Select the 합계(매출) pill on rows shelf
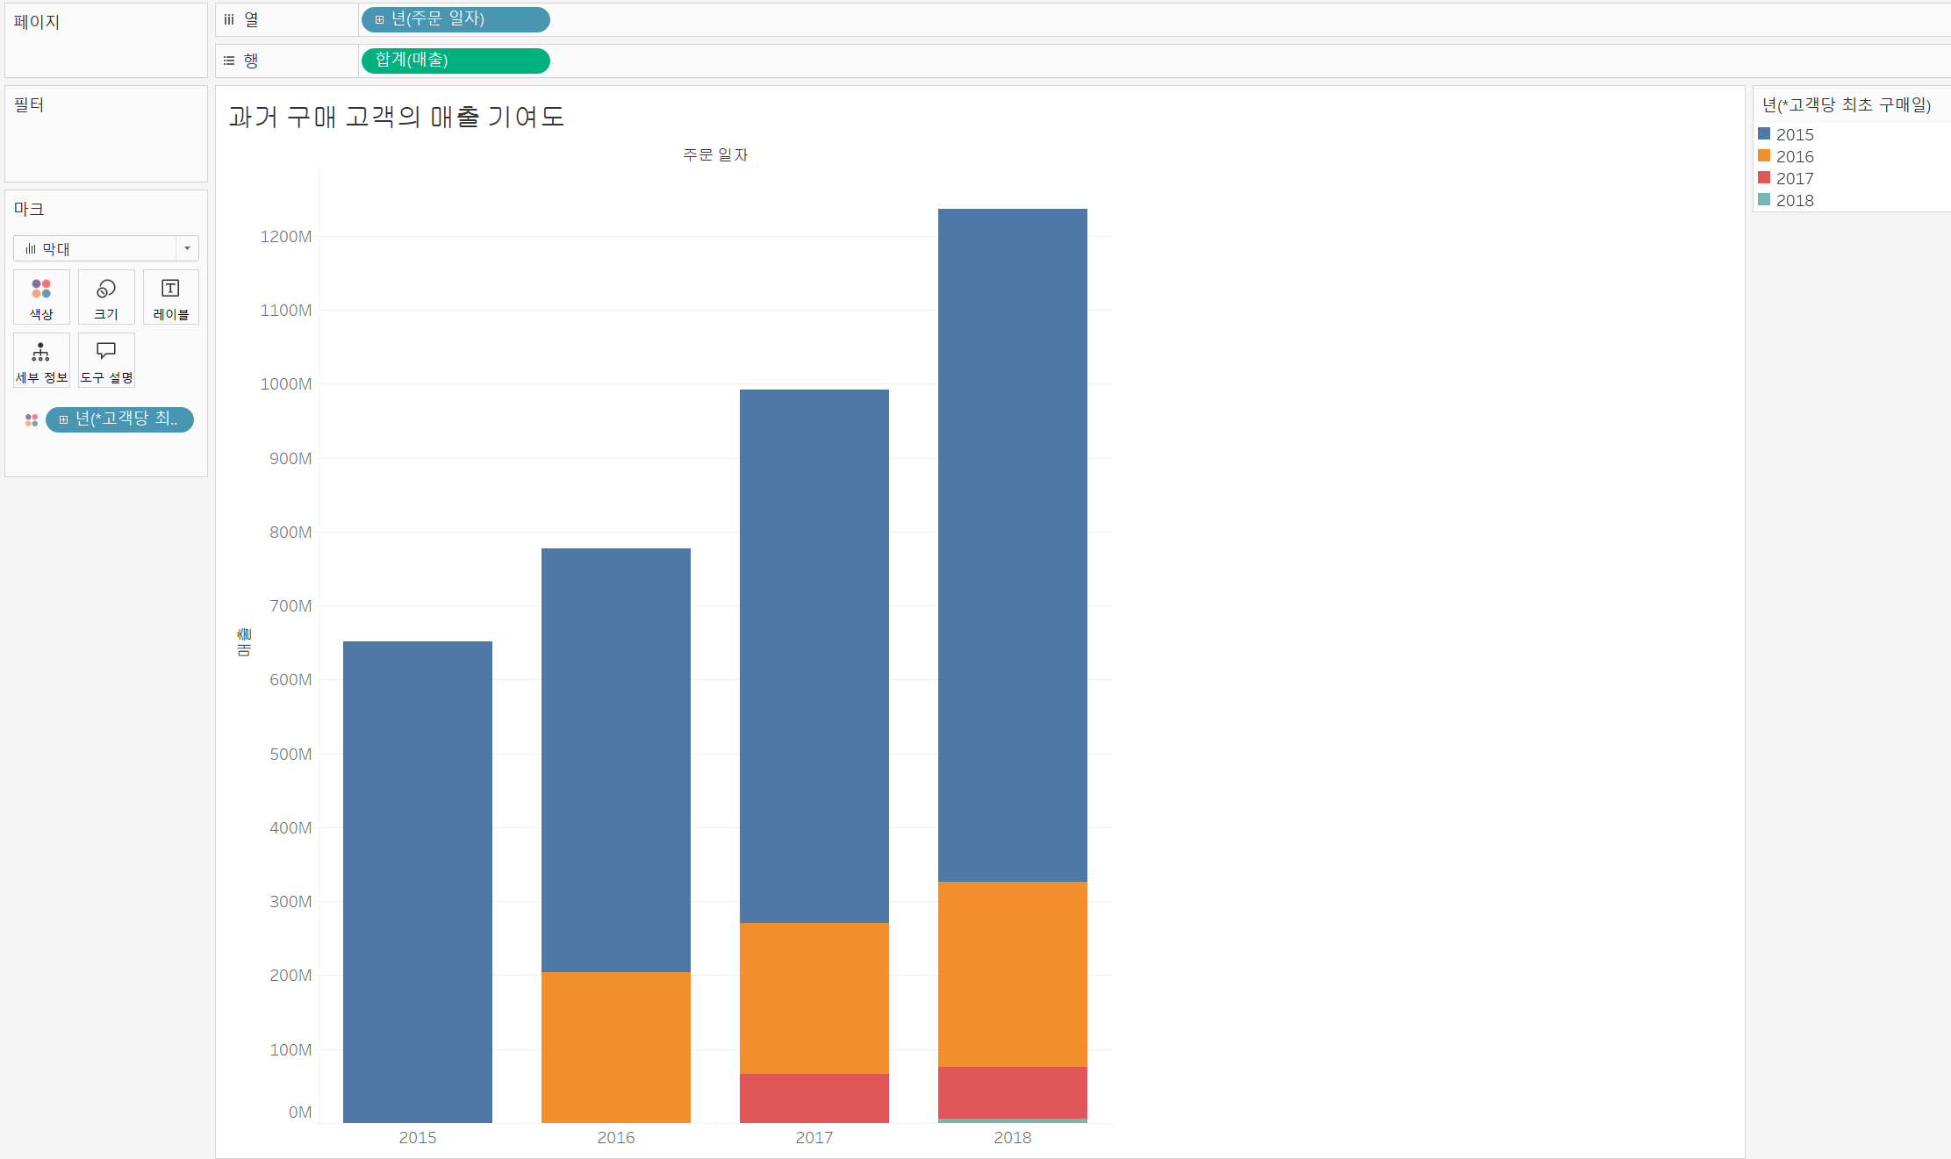This screenshot has width=1951, height=1159. point(455,61)
